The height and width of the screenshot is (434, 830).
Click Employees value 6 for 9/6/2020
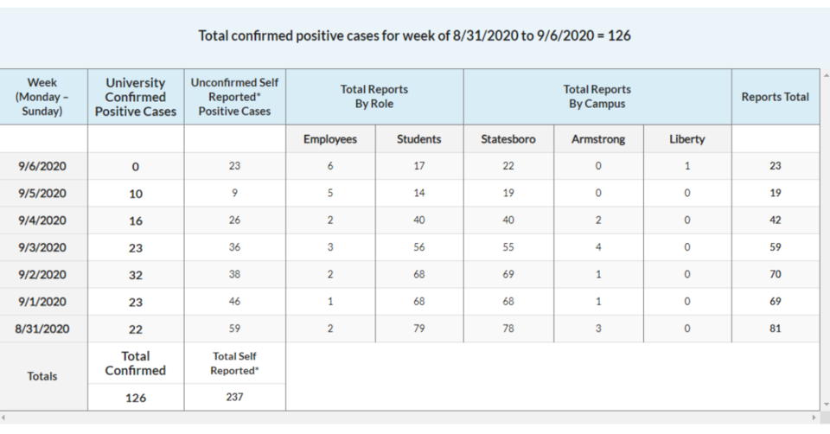(330, 166)
